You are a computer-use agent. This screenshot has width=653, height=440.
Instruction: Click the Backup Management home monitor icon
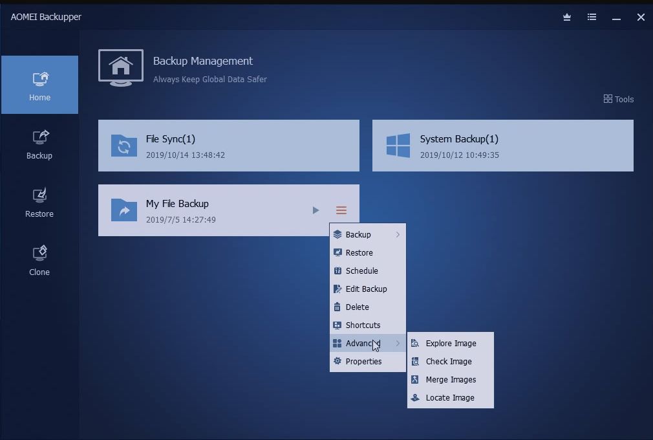coord(121,68)
